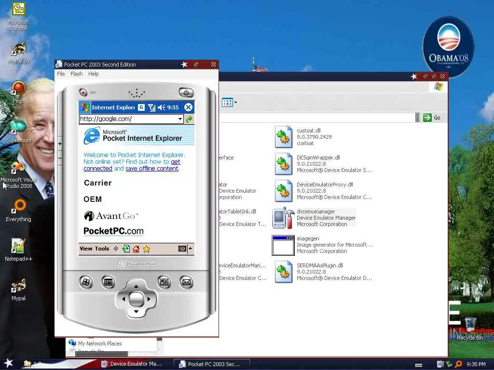Image resolution: width=494 pixels, height=370 pixels.
Task: Select My Network Places tree item
Action: tap(95, 343)
